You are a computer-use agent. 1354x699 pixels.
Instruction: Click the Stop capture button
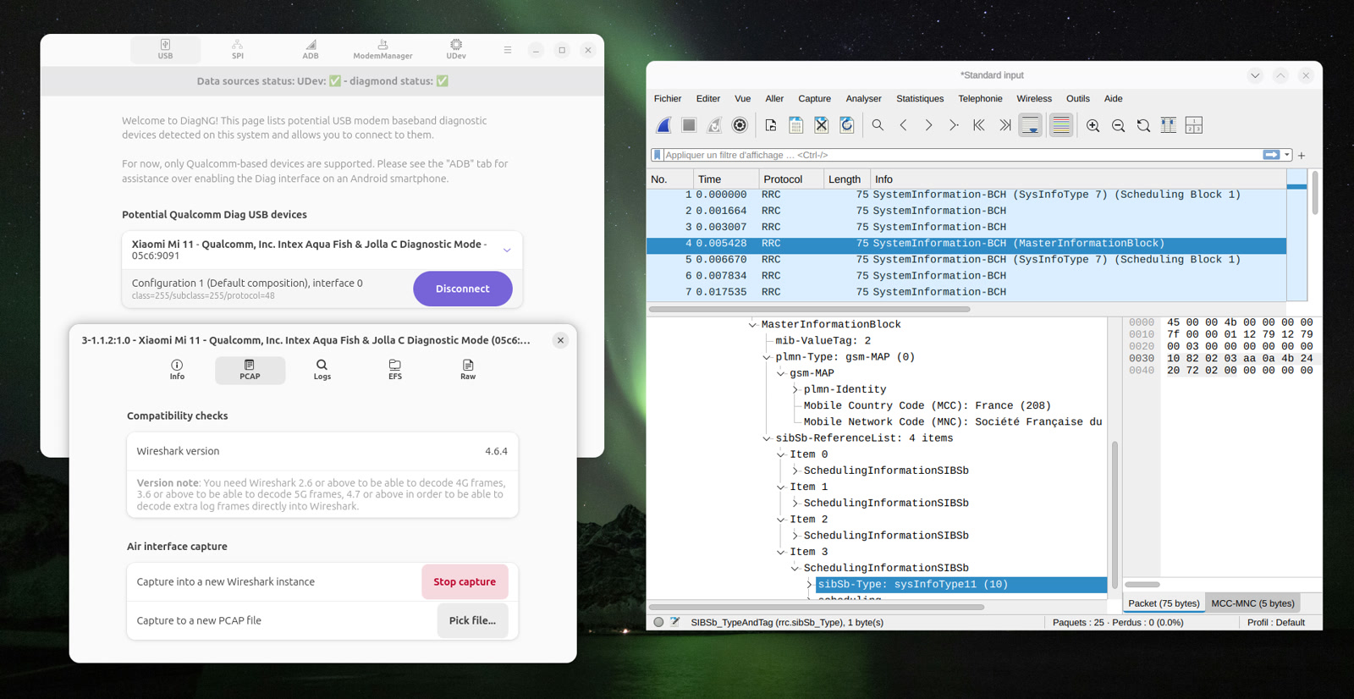point(465,581)
